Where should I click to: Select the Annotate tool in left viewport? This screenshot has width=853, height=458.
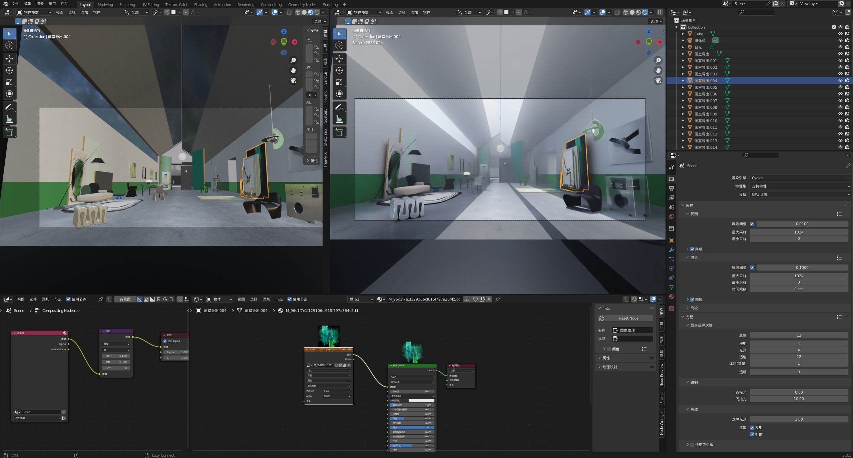click(x=9, y=107)
